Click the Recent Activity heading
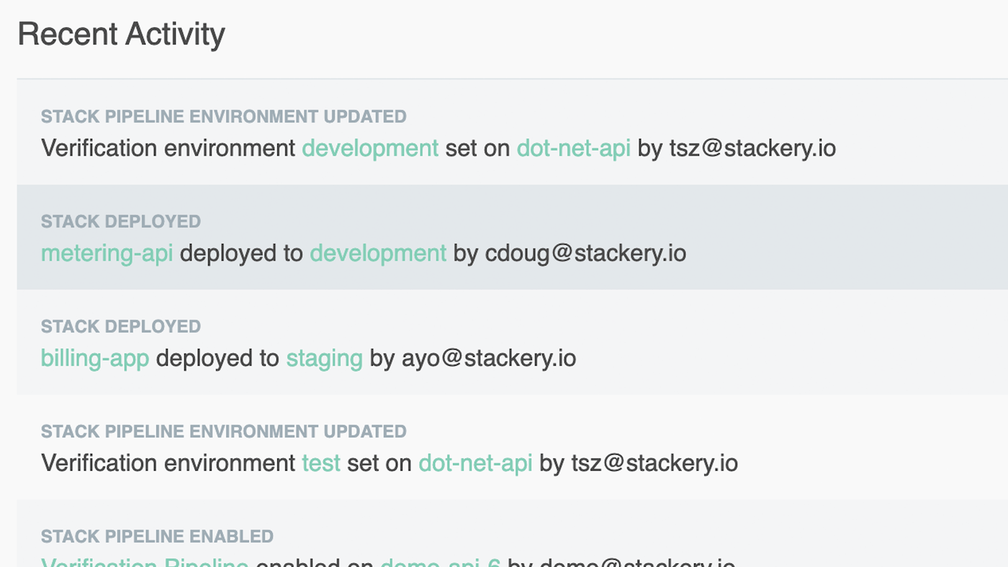Viewport: 1008px width, 567px height. click(121, 35)
